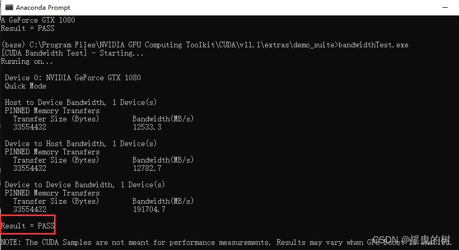
Task: Click the Quick Mode line
Action: click(x=25, y=86)
